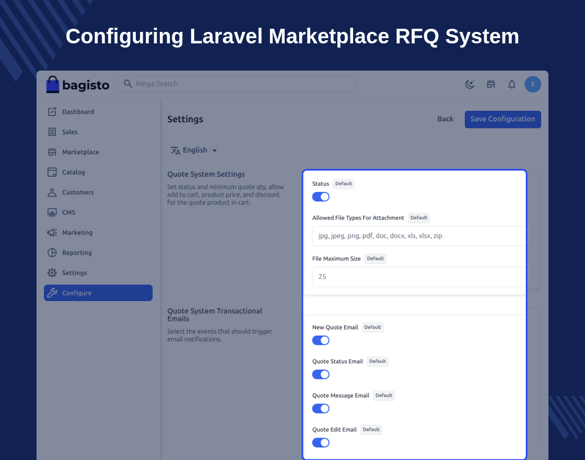Screen dimensions: 585x460
Task: Click the Settings gear icon
Action: [x=52, y=273]
